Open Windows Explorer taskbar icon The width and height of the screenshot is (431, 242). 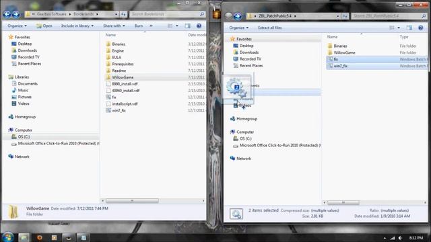tap(24, 237)
